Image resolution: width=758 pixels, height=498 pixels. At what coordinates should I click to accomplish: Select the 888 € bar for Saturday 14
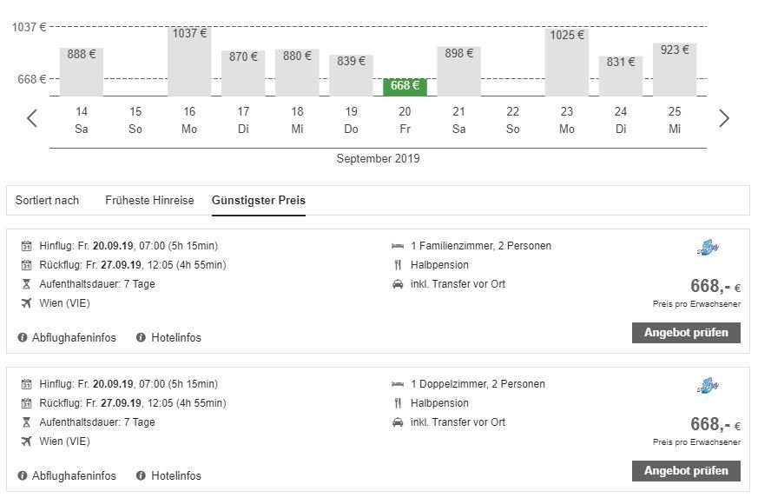[82, 71]
